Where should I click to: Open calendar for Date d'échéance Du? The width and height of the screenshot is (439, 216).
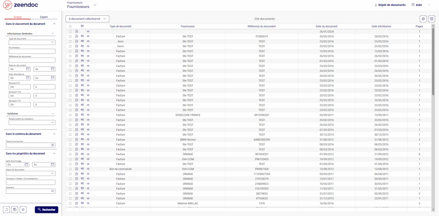click(x=27, y=78)
